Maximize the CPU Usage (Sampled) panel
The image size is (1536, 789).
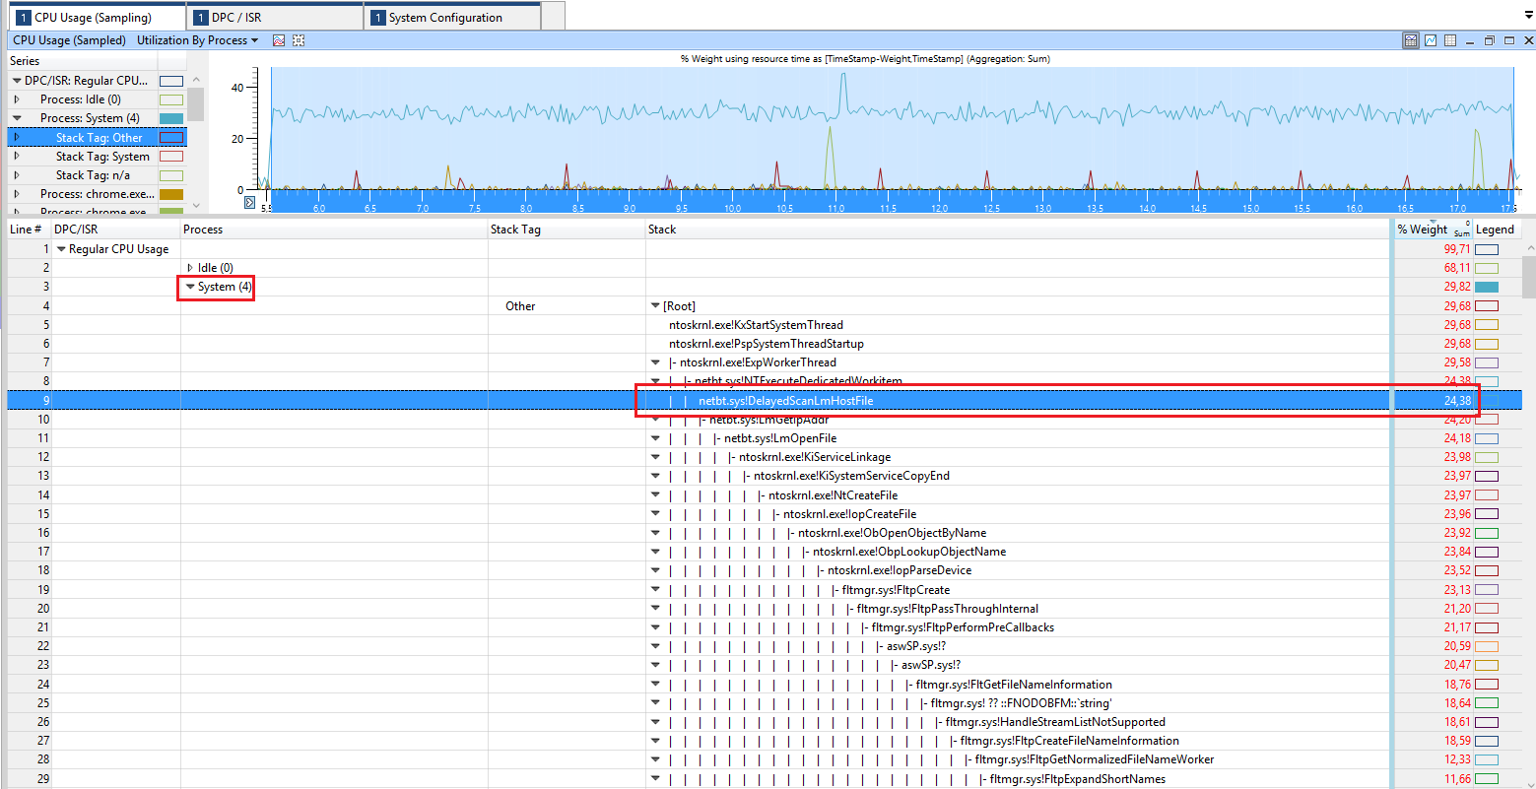point(1509,40)
